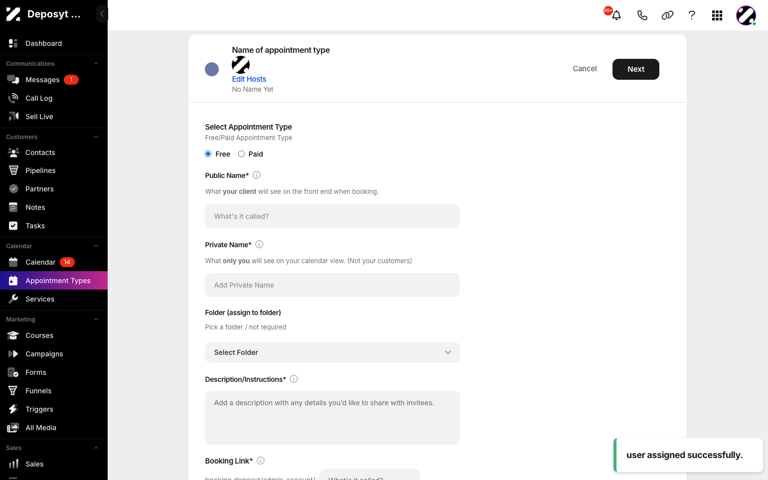768x480 pixels.
Task: Go to Dashboard in sidebar
Action: 54,43
